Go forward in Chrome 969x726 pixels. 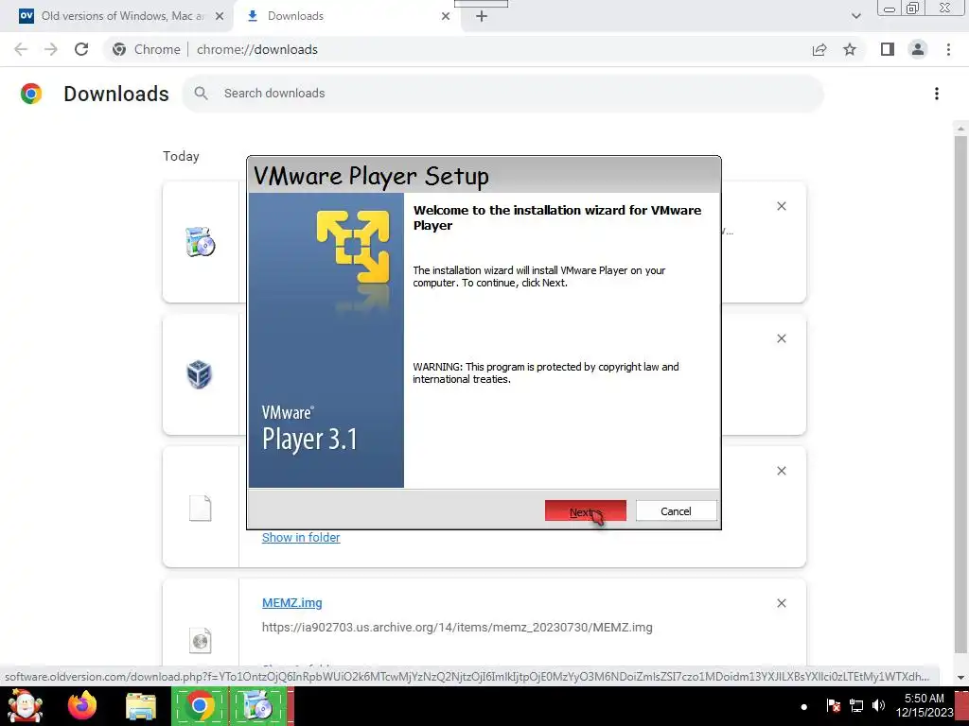[x=51, y=49]
